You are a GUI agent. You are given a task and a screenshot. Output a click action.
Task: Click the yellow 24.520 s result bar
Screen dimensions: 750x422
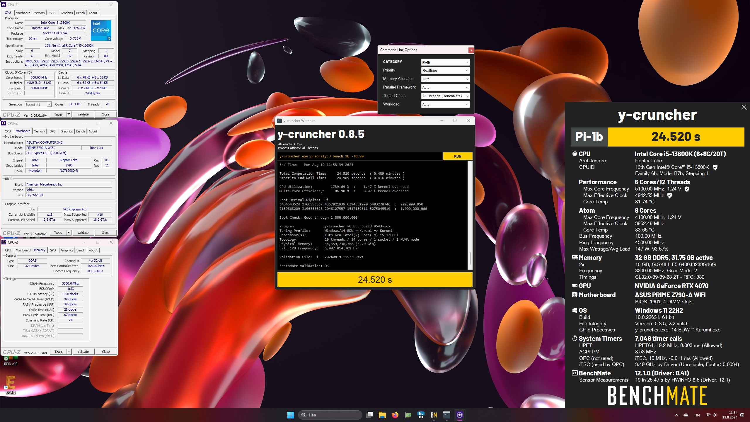coord(375,280)
